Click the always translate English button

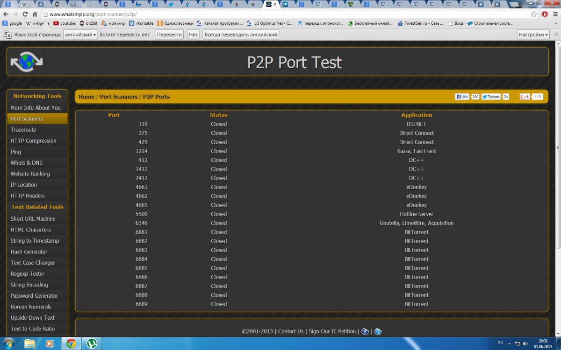[x=241, y=35]
